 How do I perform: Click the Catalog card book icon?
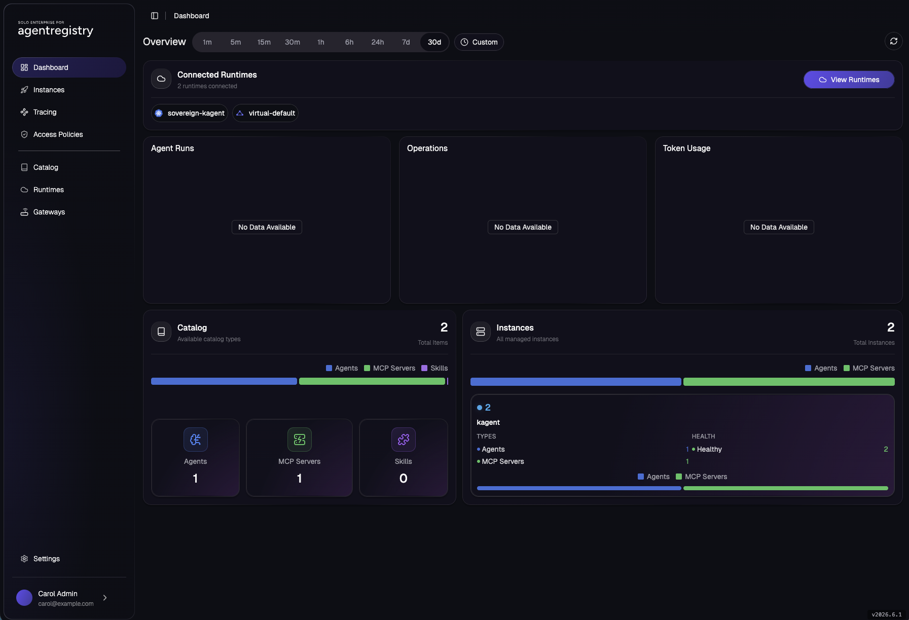[x=161, y=332]
